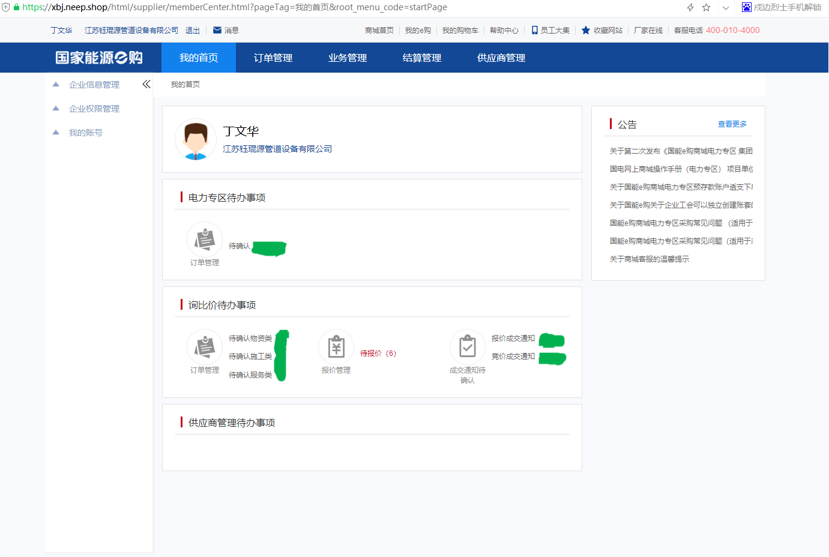
Task: Click the 成交通知待确认 clipboard-check icon
Action: (x=467, y=346)
